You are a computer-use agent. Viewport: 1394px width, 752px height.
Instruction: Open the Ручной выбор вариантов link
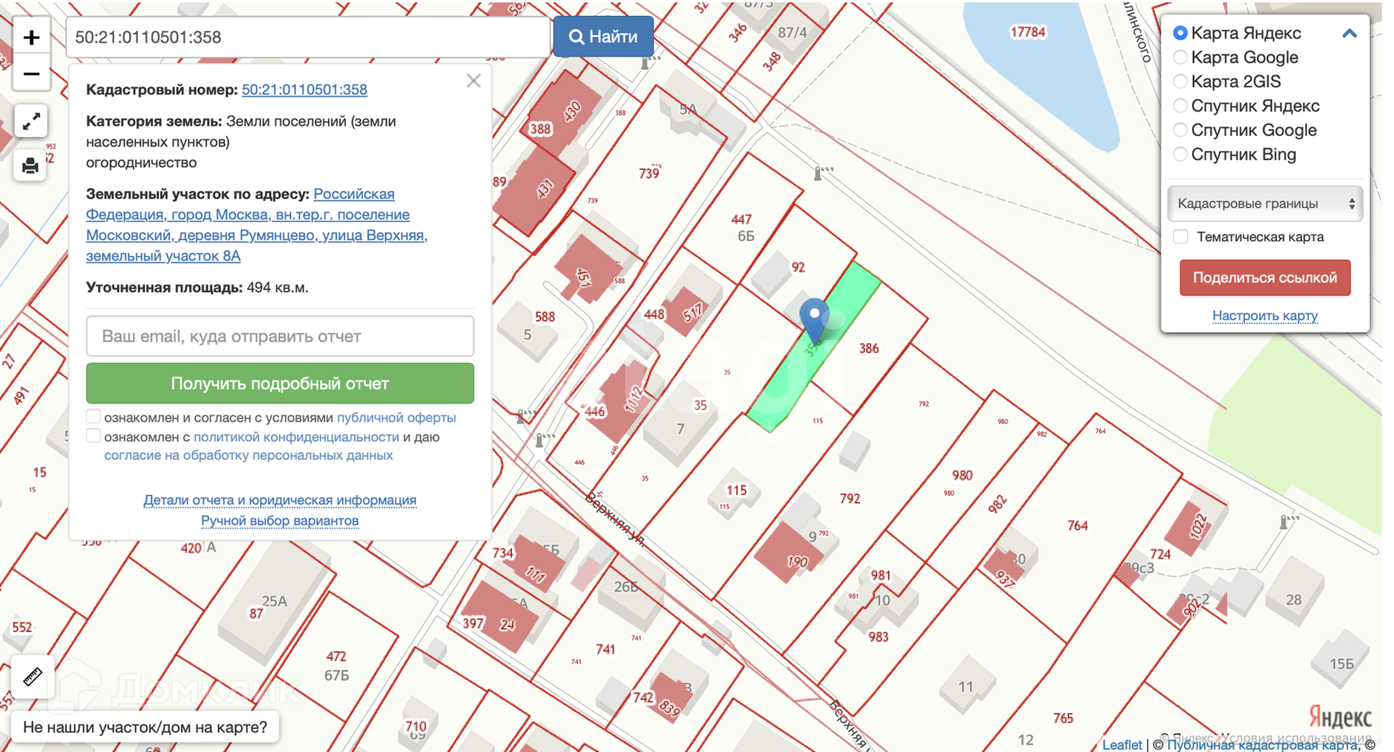[280, 520]
